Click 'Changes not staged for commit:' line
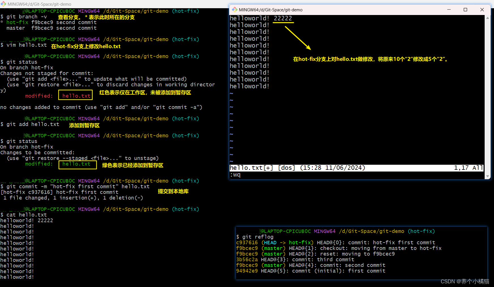This screenshot has height=287, width=494. pyautogui.click(x=47, y=73)
